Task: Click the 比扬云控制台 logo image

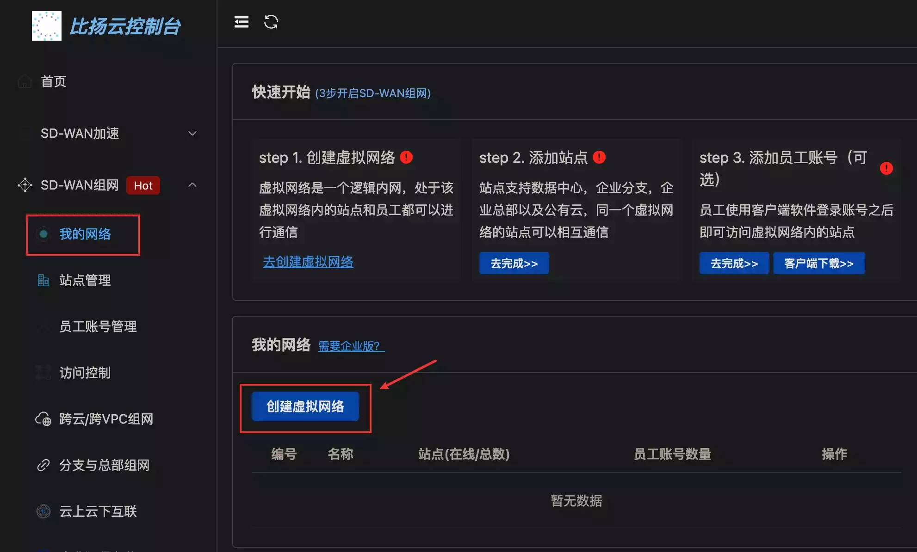Action: pos(46,26)
